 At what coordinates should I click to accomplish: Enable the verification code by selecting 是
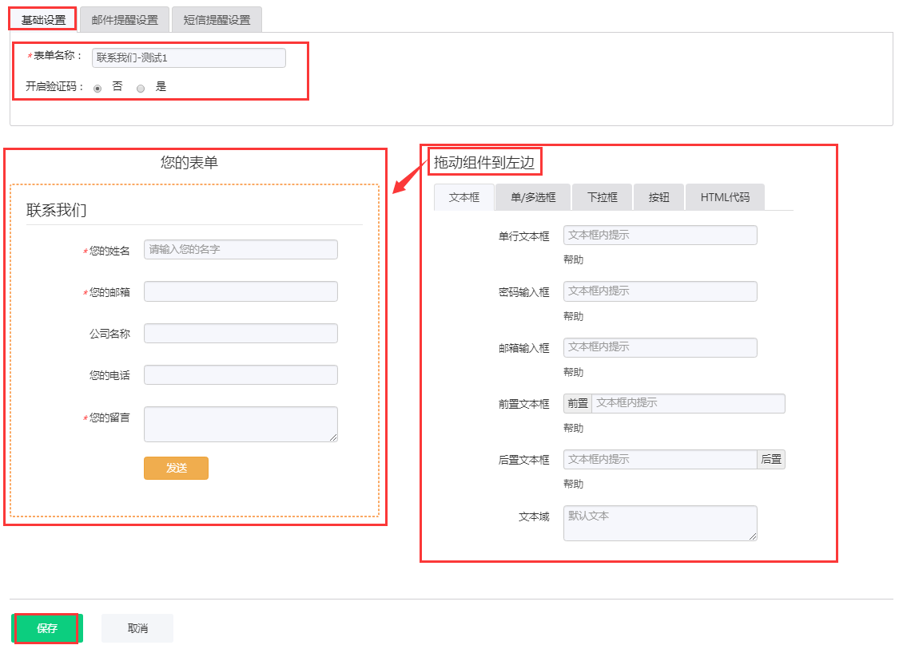140,88
